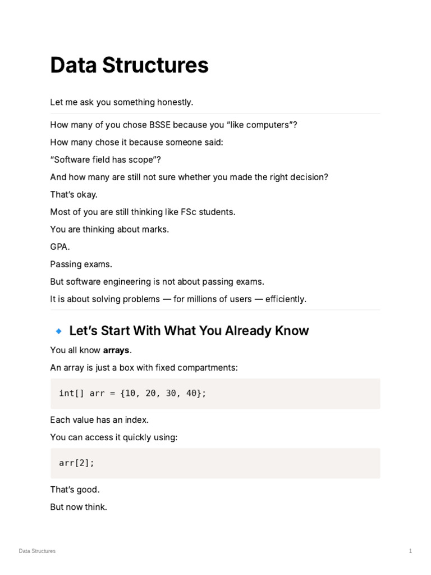Click the heading Let's Start With What You Already Know

pyautogui.click(x=189, y=330)
